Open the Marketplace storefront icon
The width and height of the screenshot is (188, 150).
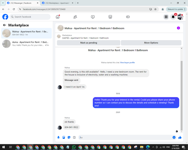click(x=110, y=17)
